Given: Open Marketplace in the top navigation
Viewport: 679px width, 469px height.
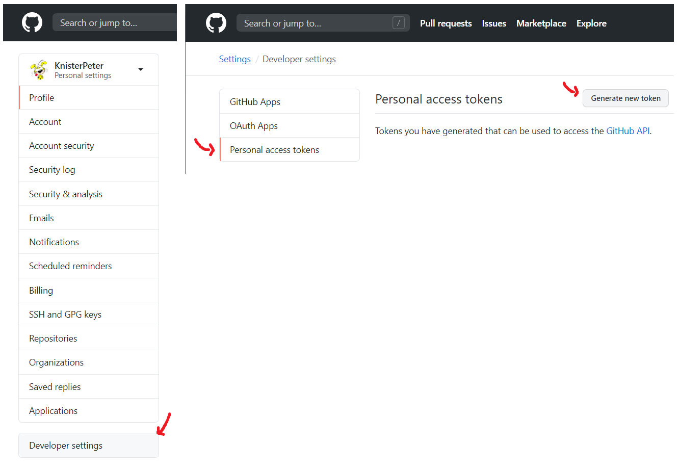Looking at the screenshot, I should click(541, 23).
